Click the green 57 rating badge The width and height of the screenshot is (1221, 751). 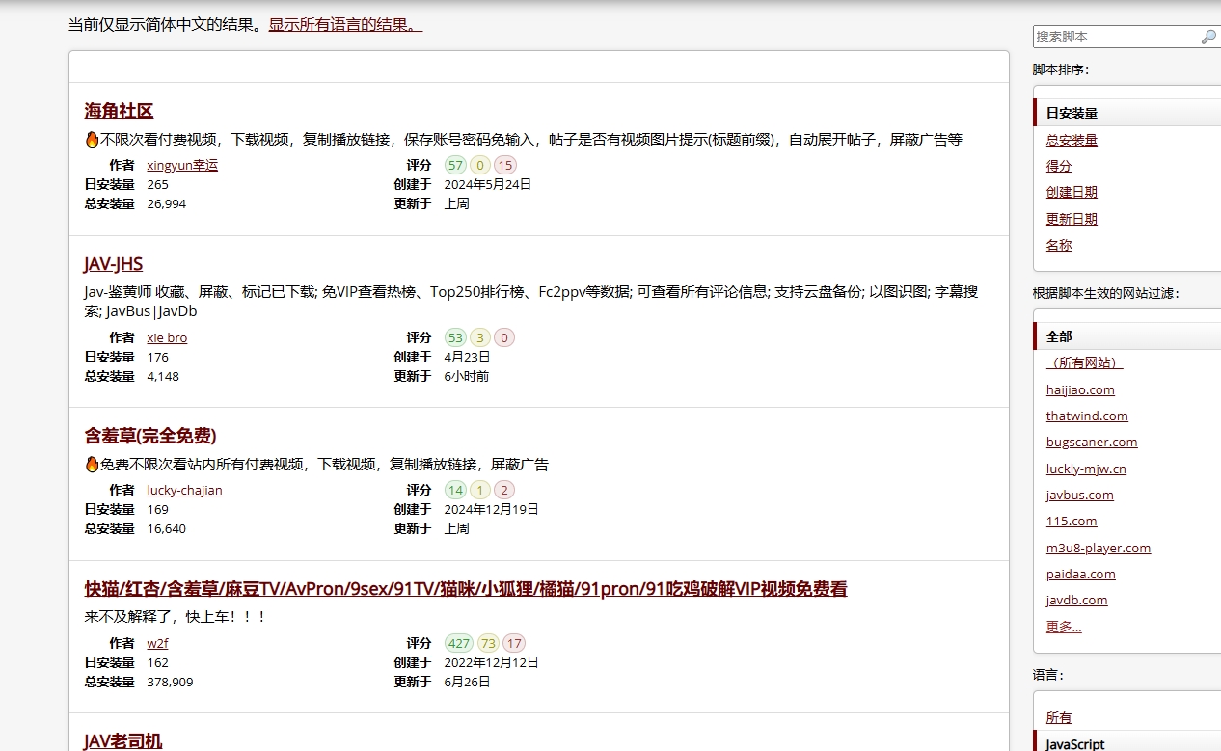click(x=456, y=165)
